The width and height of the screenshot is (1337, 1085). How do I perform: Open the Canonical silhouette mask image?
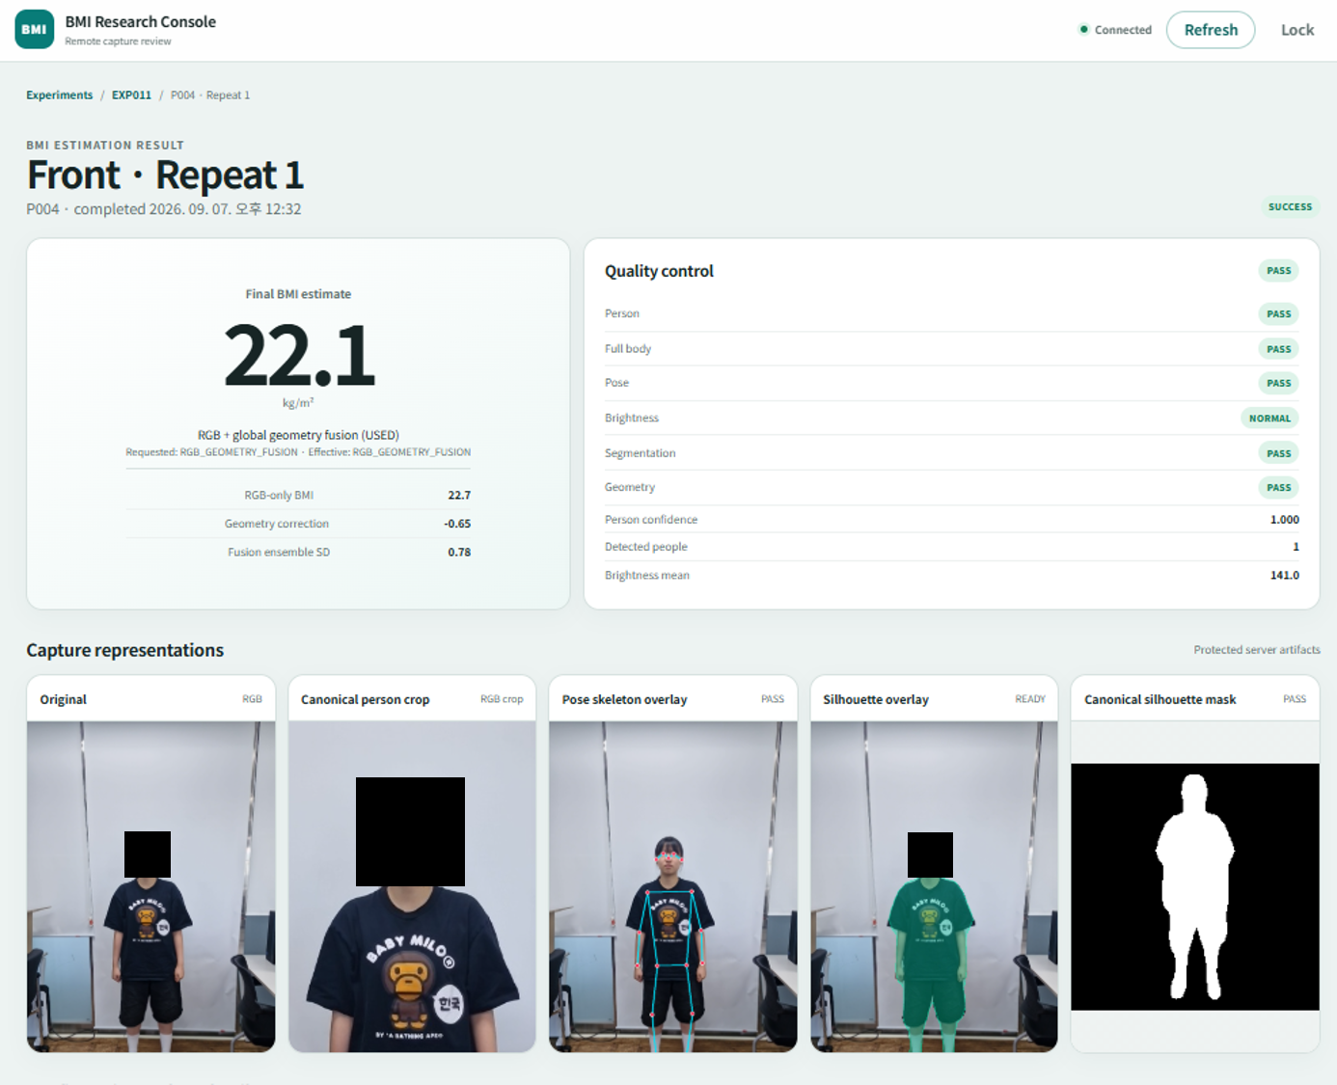[1195, 886]
